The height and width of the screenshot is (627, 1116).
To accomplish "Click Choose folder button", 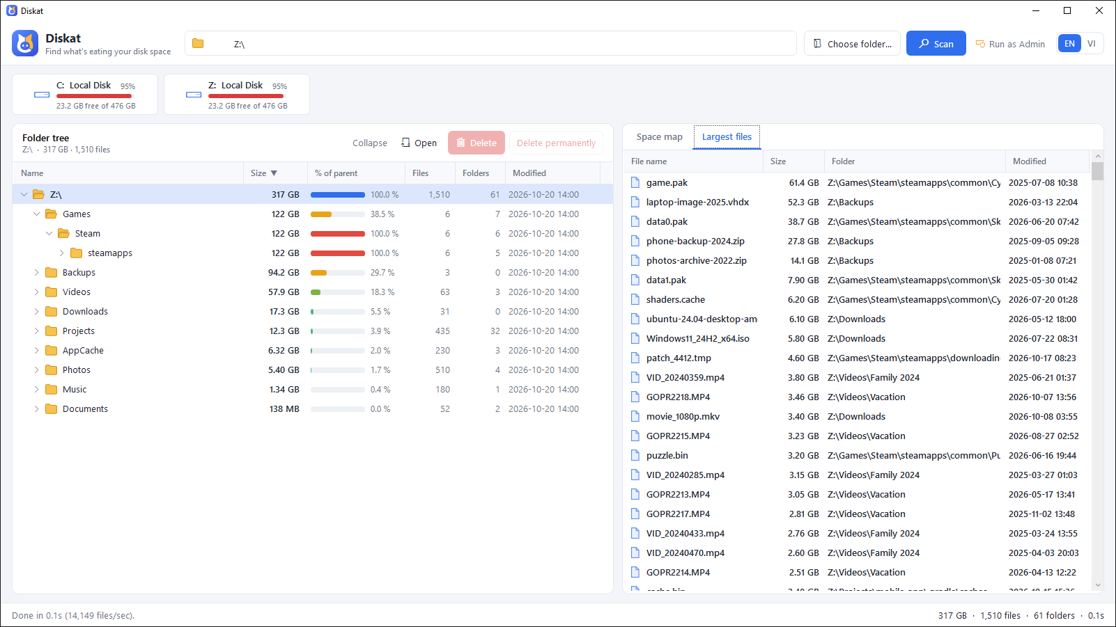I will pos(852,43).
